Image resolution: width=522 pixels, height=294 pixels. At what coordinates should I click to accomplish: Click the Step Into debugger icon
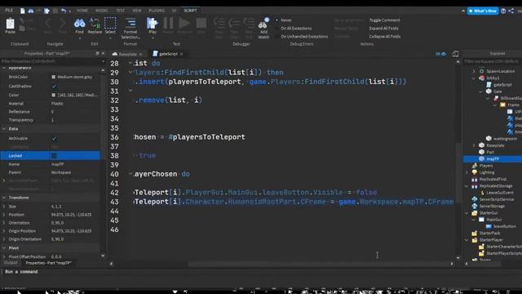[x=219, y=23]
